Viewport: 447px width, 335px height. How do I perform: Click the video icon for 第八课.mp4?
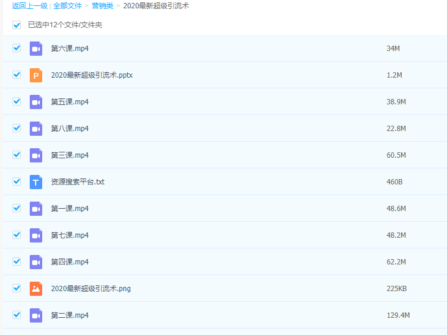(x=36, y=129)
